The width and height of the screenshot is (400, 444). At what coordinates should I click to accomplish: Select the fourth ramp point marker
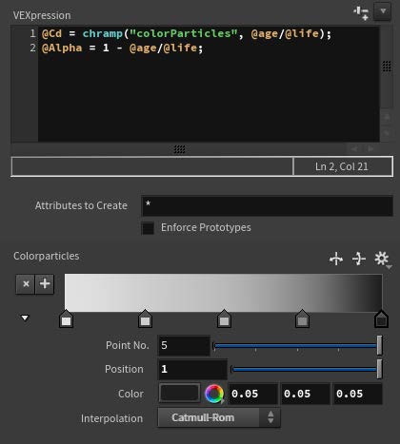point(302,319)
